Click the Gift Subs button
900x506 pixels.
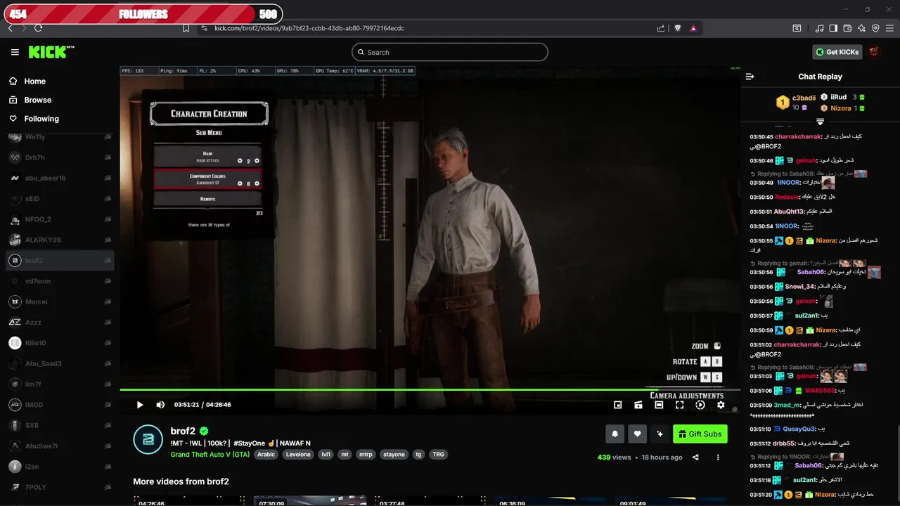click(700, 434)
